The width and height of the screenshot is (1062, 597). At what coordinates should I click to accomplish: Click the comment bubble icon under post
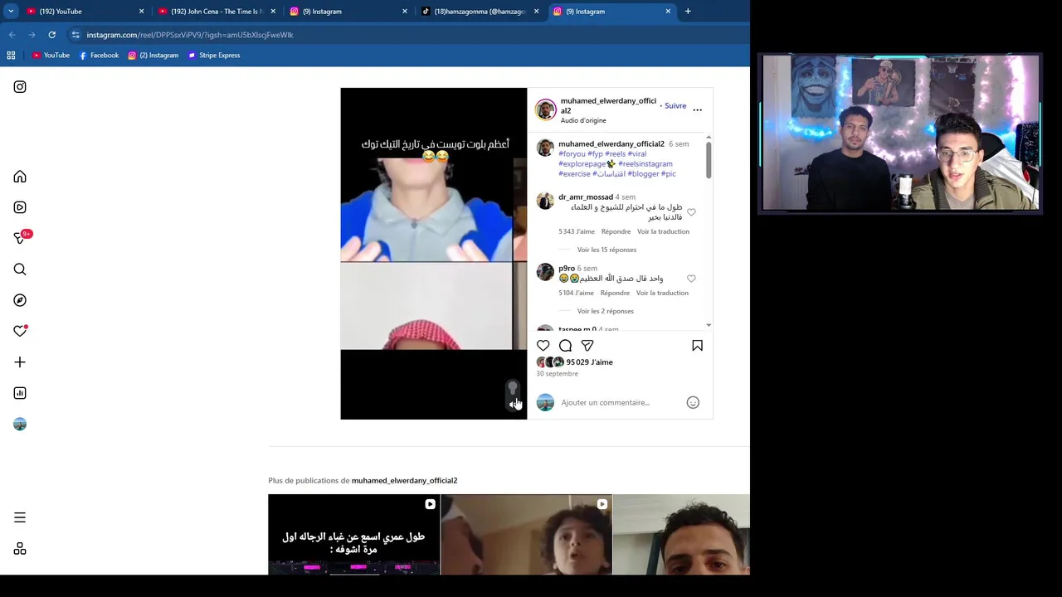pyautogui.click(x=565, y=346)
